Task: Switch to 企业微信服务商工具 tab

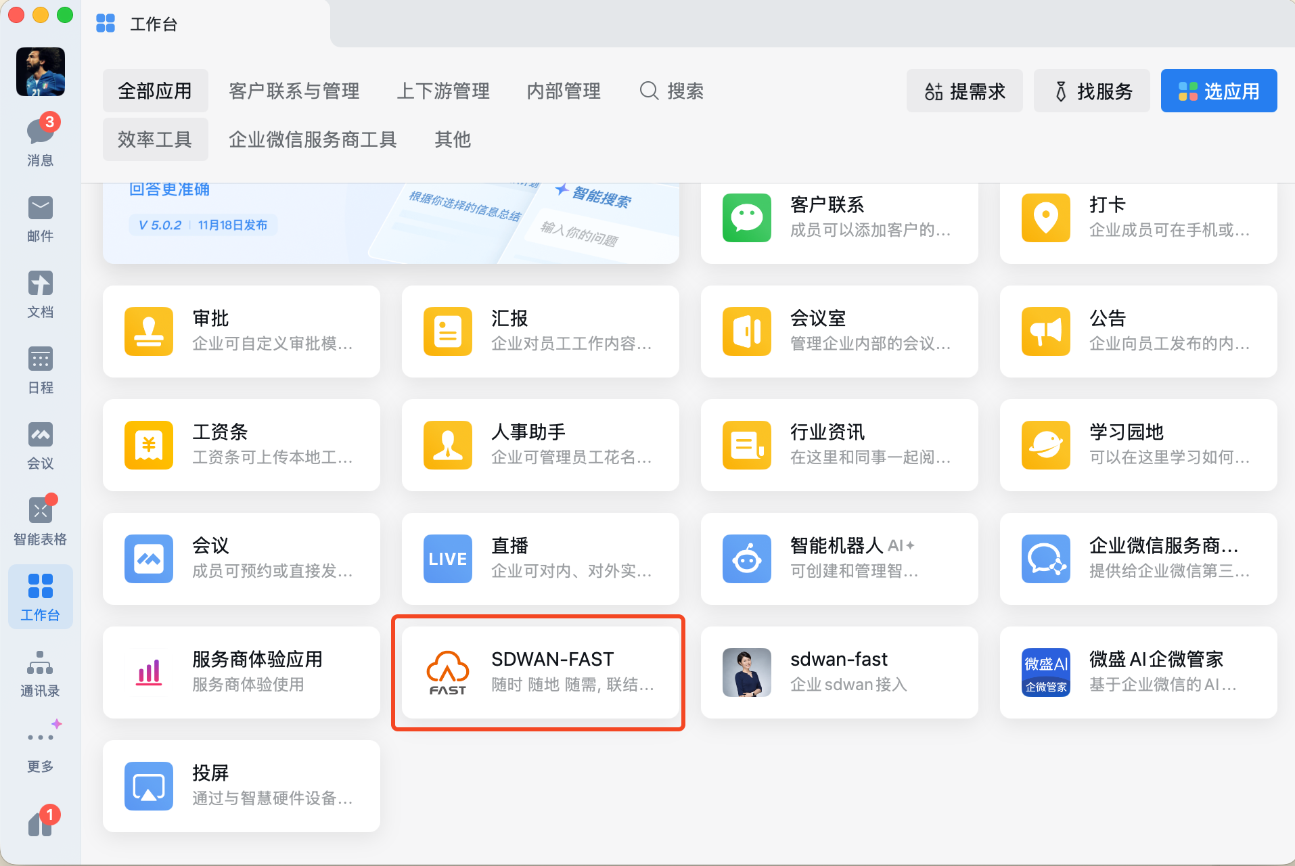Action: click(312, 139)
